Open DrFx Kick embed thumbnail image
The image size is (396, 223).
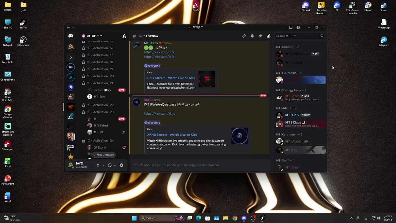[207, 79]
